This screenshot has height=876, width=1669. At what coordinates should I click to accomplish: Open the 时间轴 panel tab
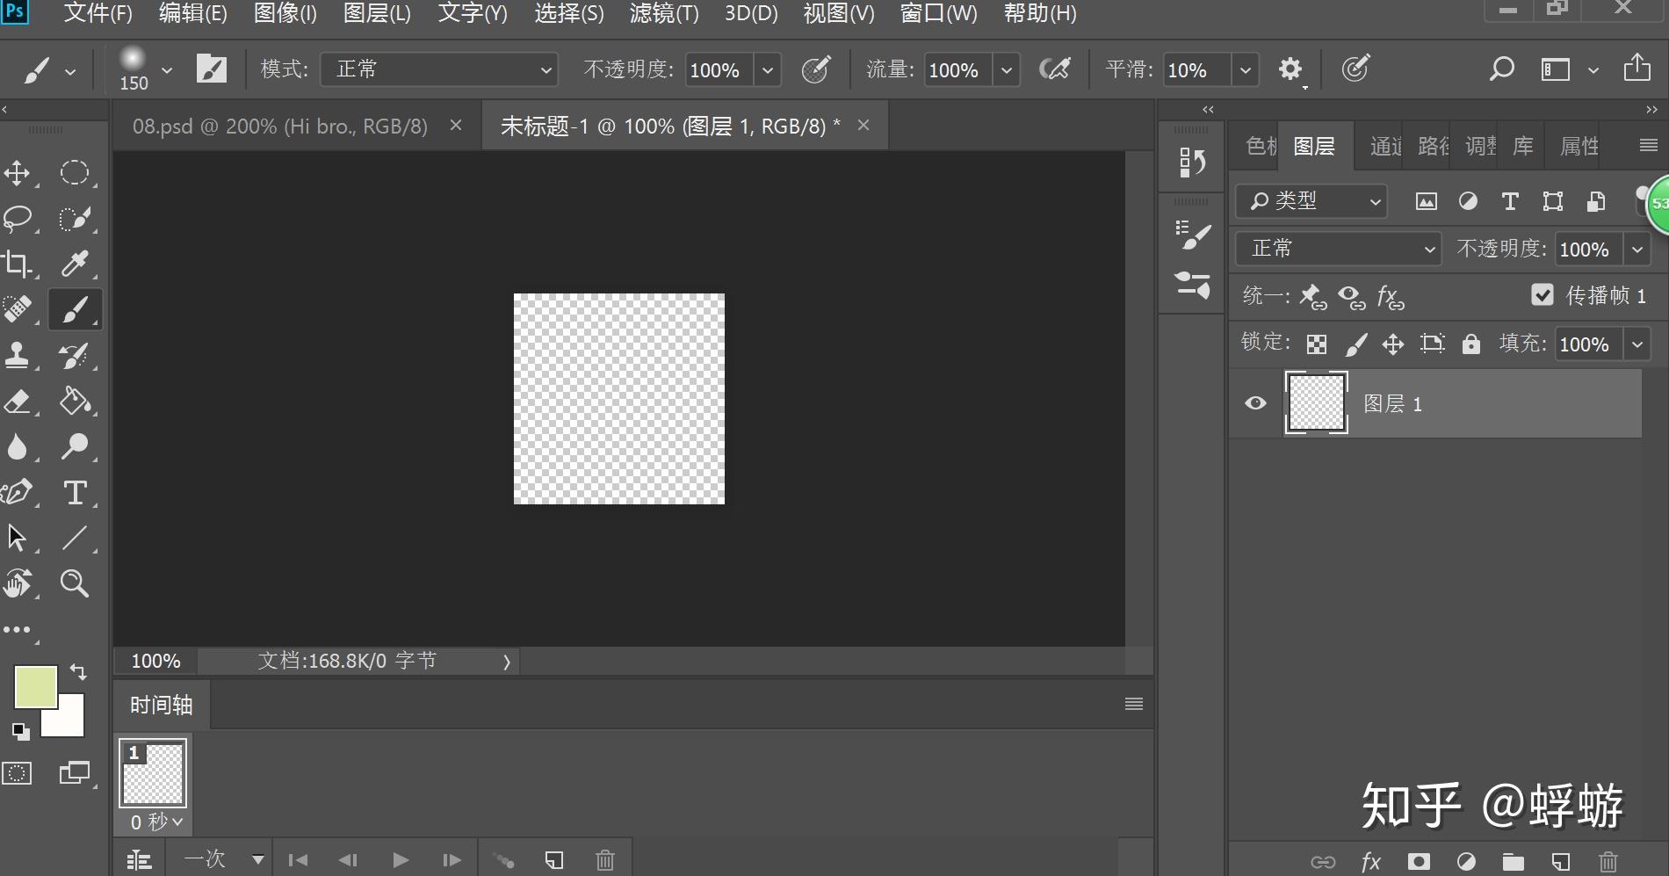coord(162,705)
